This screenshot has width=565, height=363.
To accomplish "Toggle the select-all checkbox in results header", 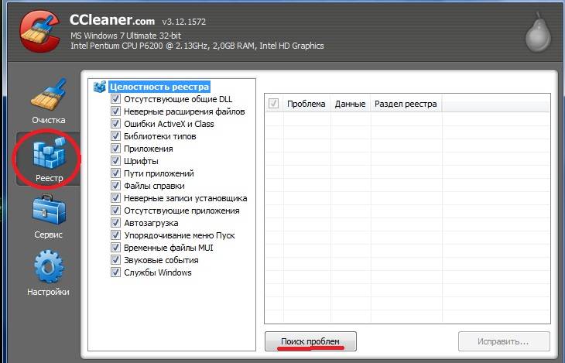I will pos(273,104).
